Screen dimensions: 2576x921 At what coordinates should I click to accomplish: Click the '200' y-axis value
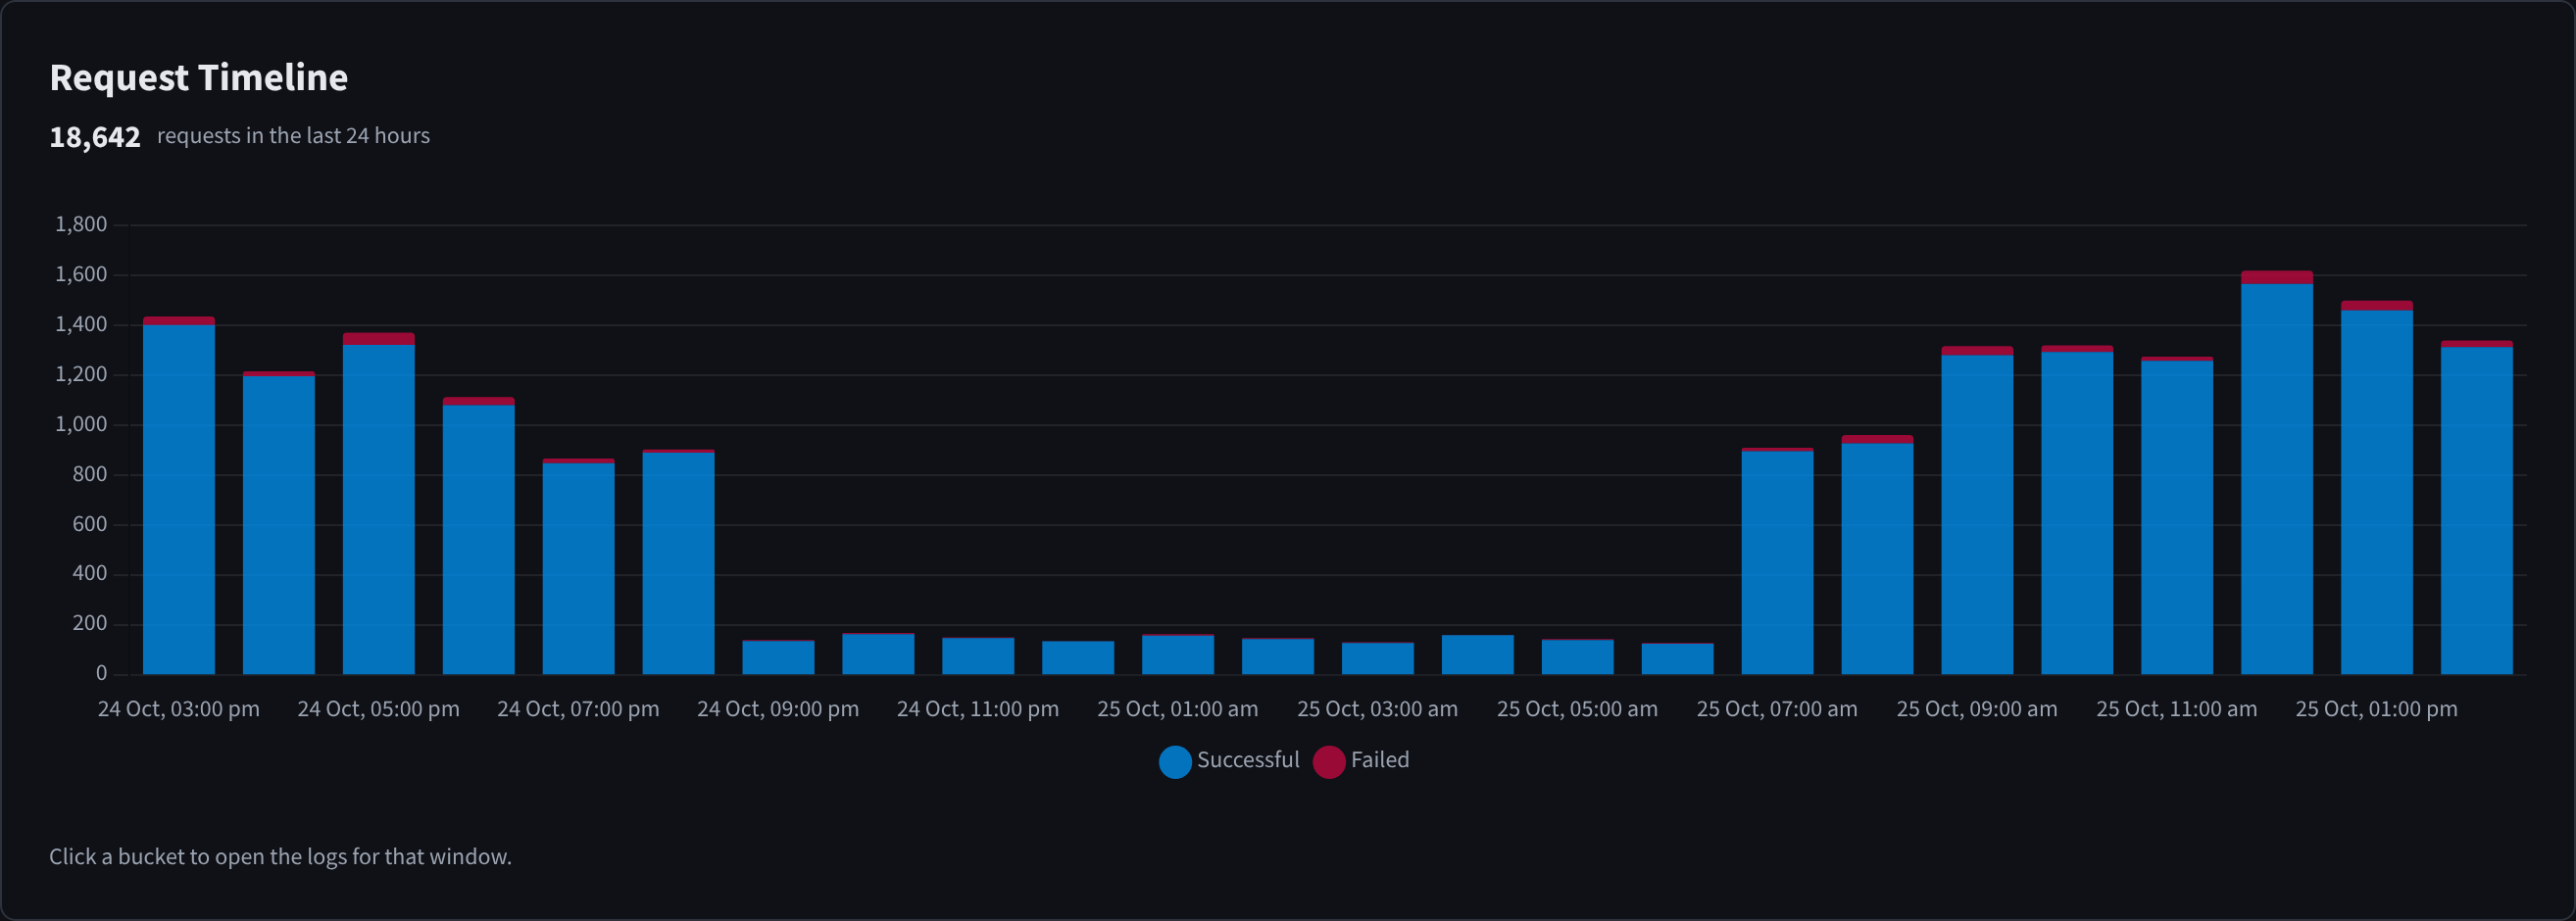click(89, 624)
